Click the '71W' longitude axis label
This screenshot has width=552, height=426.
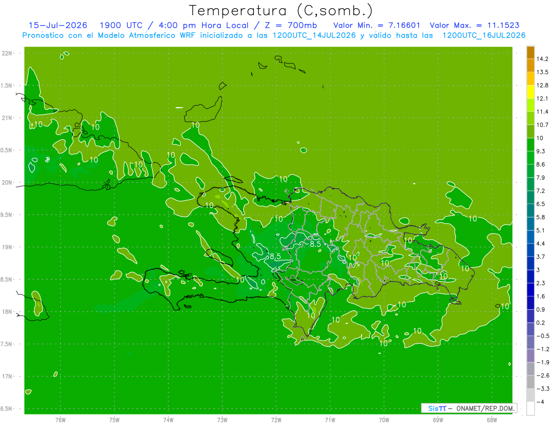click(330, 420)
